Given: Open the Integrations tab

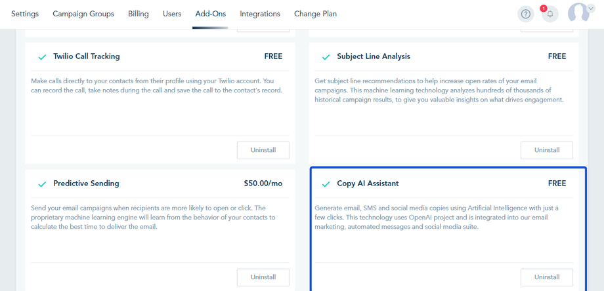Looking at the screenshot, I should [260, 14].
